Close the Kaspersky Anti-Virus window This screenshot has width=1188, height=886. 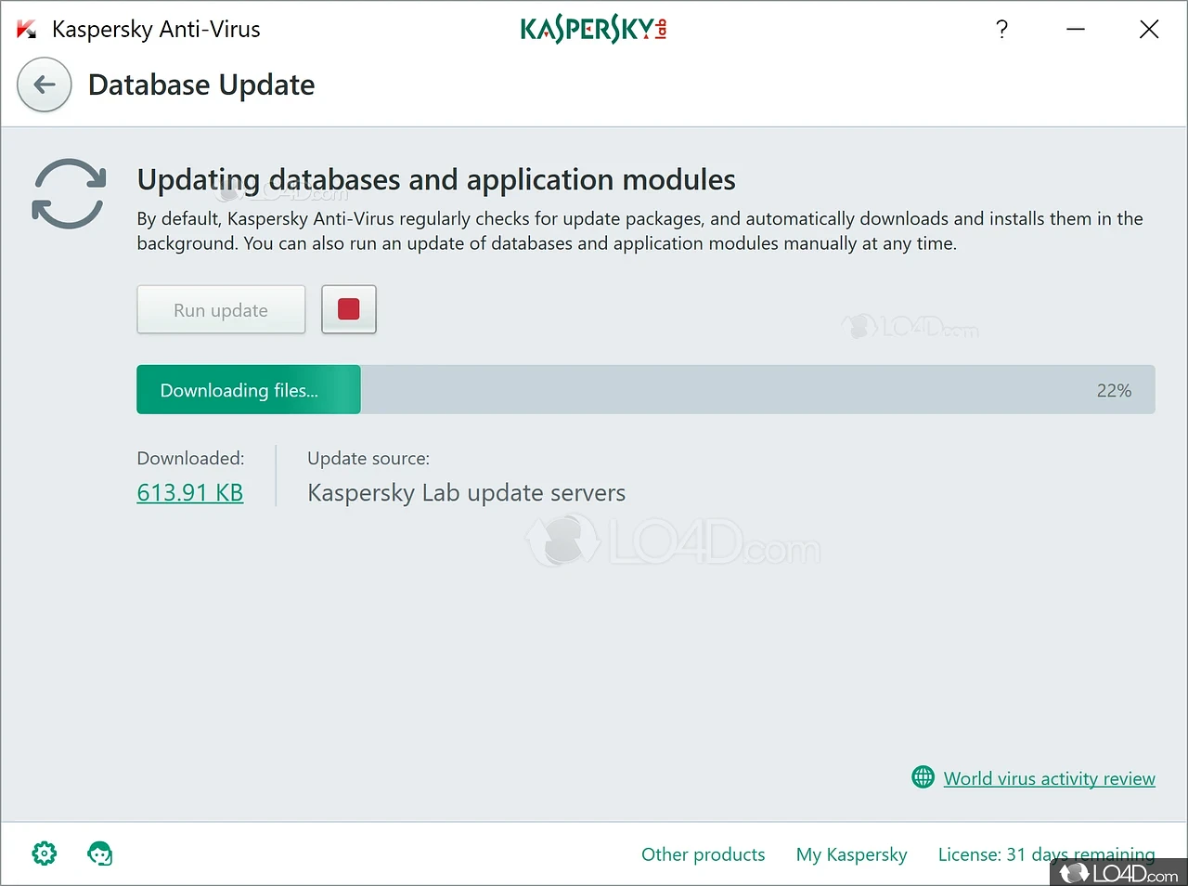(1149, 30)
